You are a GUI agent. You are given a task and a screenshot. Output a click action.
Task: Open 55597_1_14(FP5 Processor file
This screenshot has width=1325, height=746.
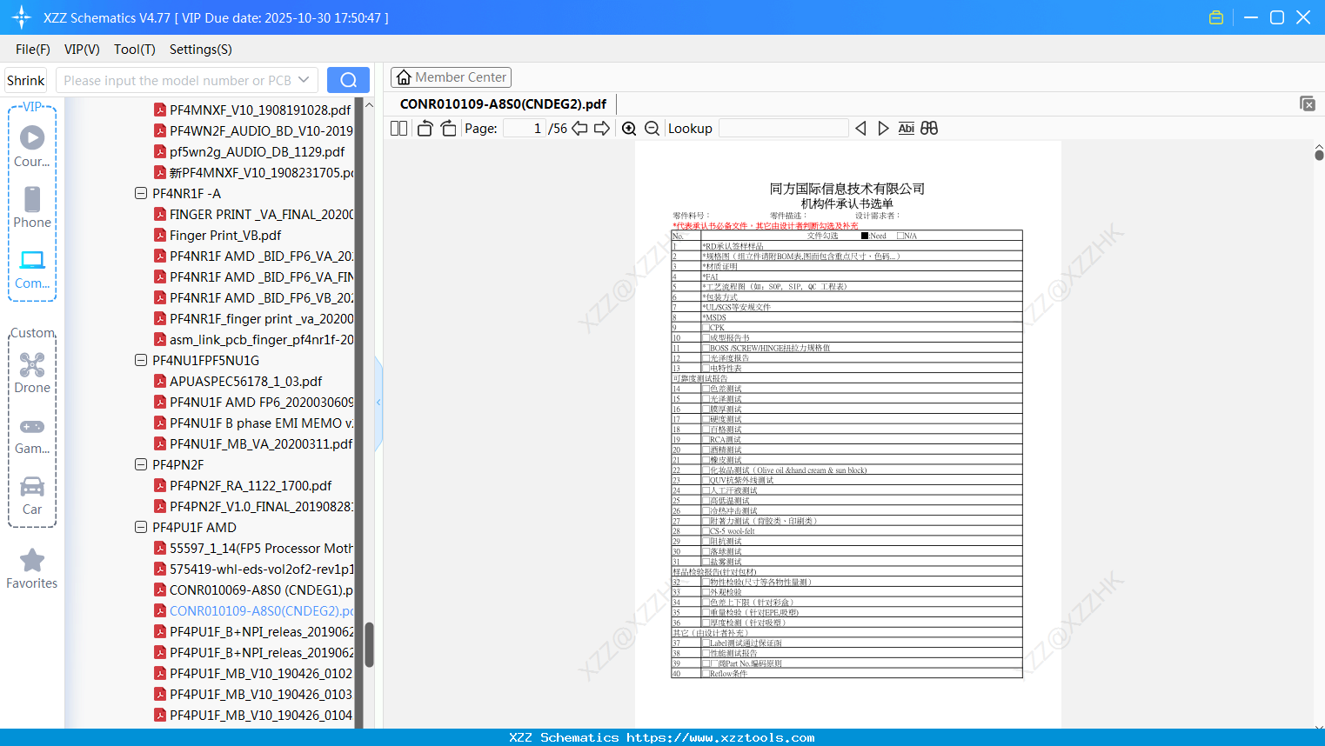pyautogui.click(x=261, y=548)
